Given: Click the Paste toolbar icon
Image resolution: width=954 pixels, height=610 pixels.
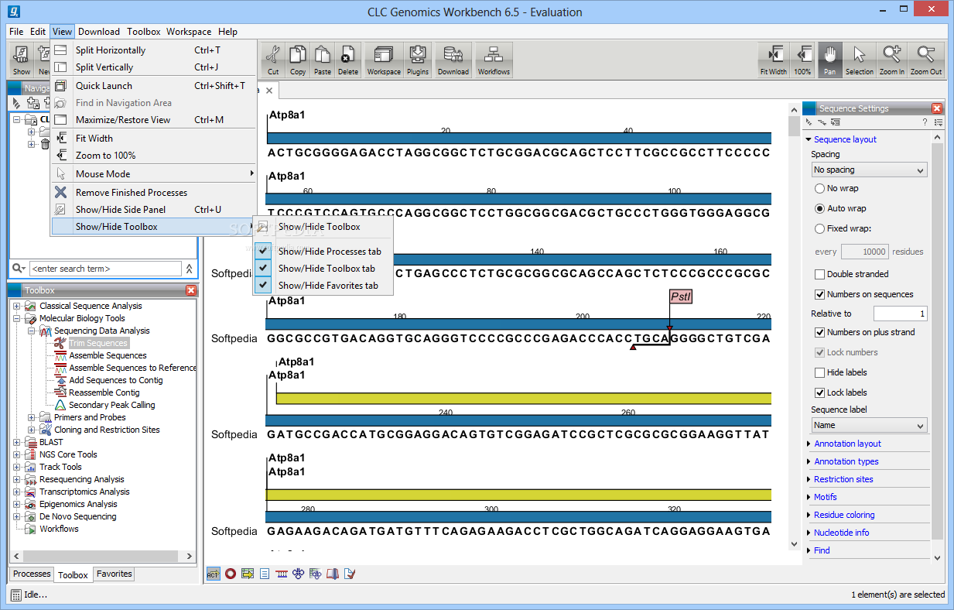Looking at the screenshot, I should 323,60.
